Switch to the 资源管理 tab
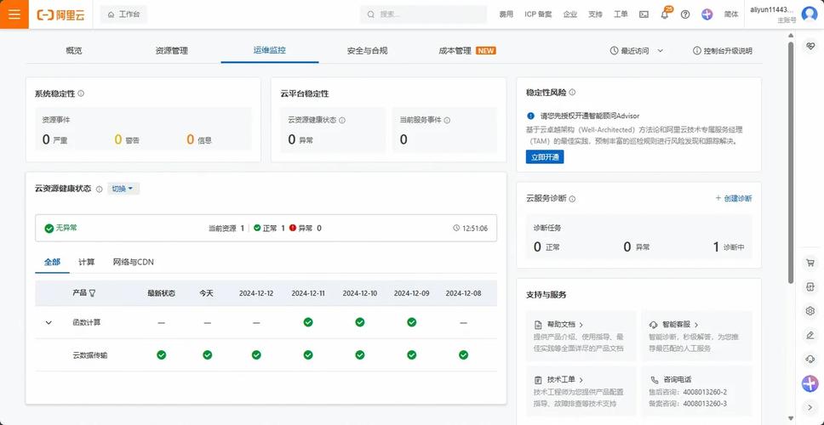The image size is (824, 425). [x=172, y=51]
